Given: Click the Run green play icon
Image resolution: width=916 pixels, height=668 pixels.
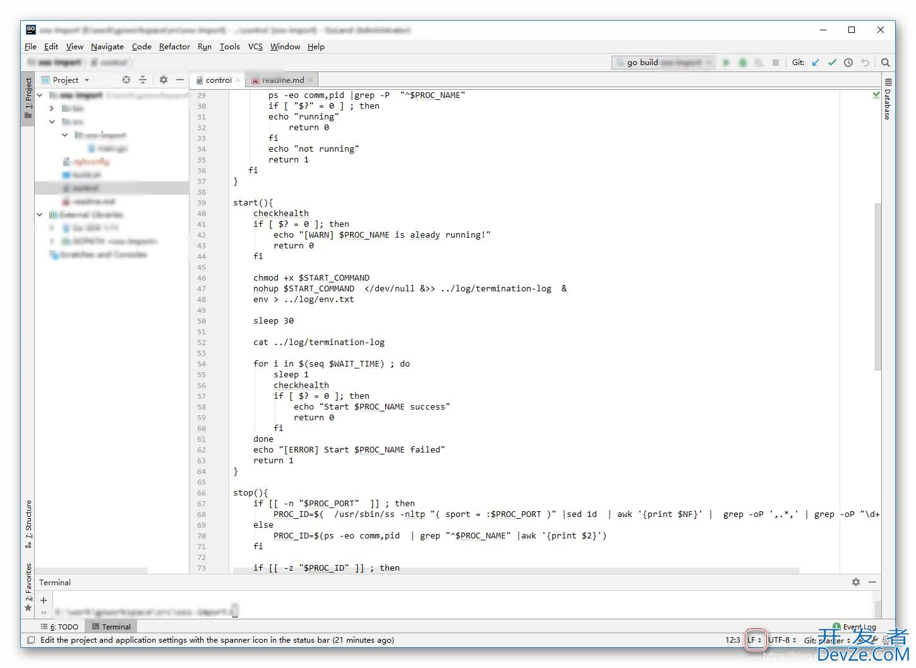Looking at the screenshot, I should point(726,63).
